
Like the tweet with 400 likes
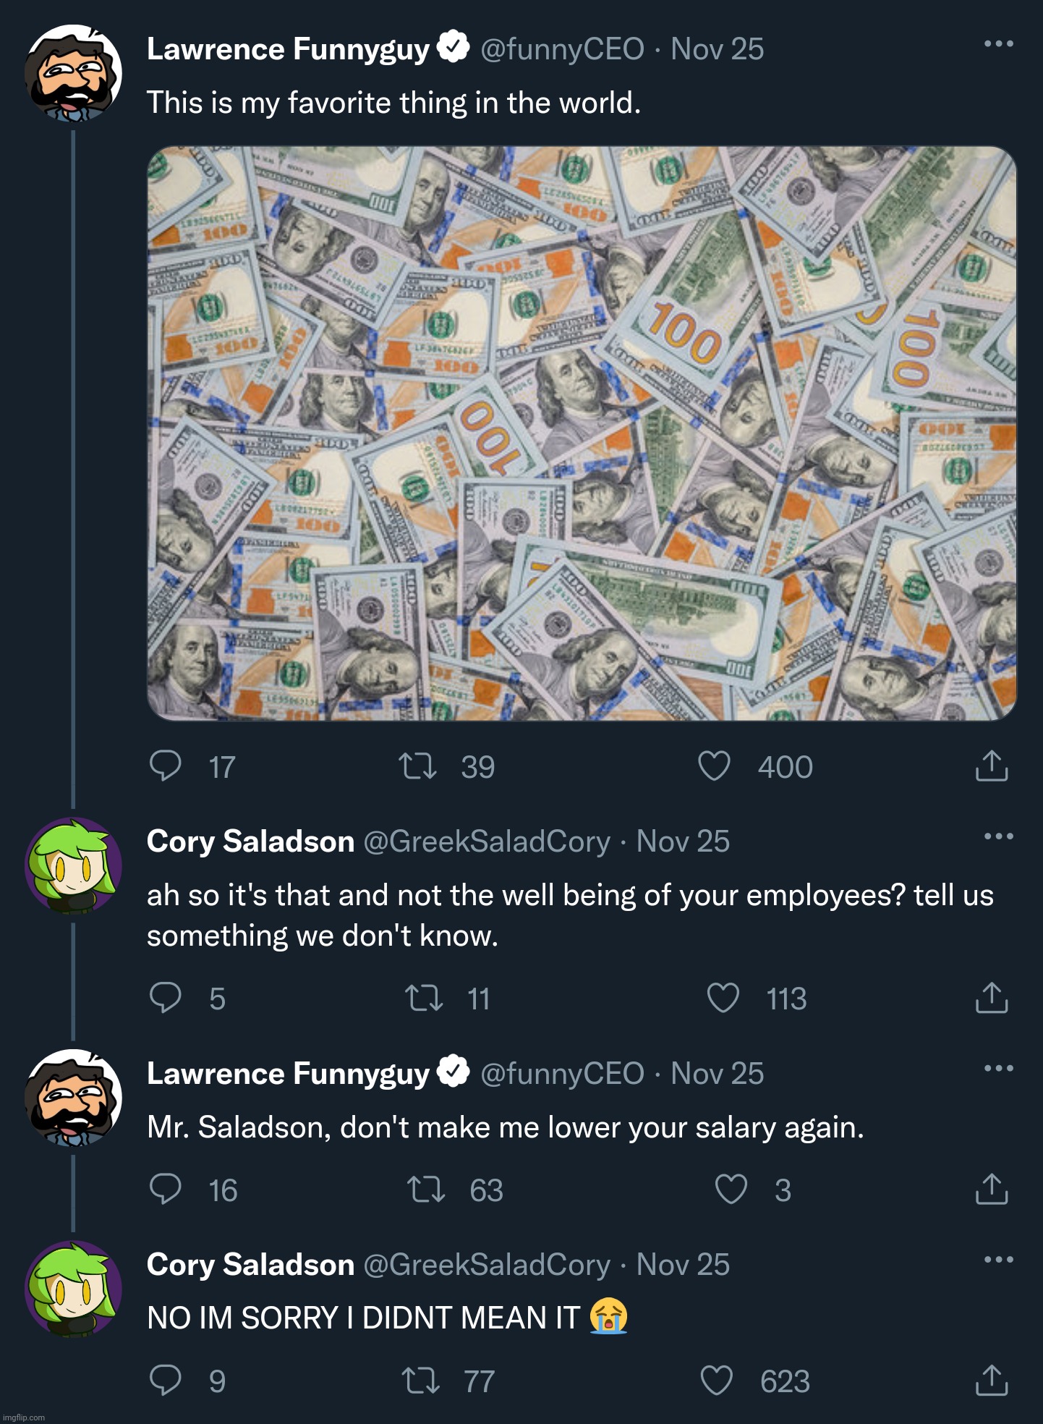tap(714, 766)
